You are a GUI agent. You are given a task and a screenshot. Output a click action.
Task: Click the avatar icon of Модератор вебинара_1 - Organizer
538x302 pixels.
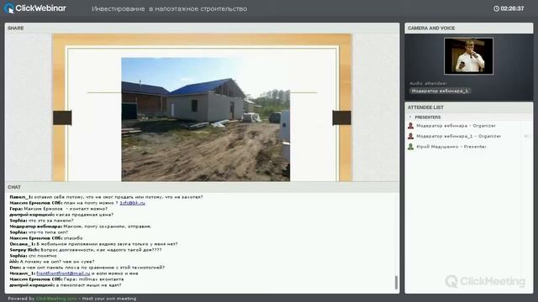click(410, 136)
